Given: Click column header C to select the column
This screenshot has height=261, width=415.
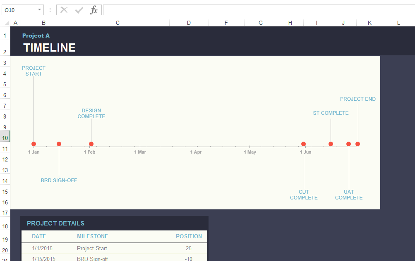Looking at the screenshot, I should pos(117,23).
